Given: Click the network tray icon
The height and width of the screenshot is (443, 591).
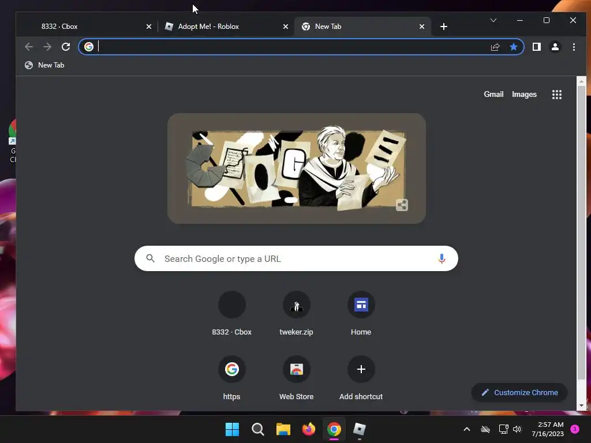Looking at the screenshot, I should coord(503,429).
